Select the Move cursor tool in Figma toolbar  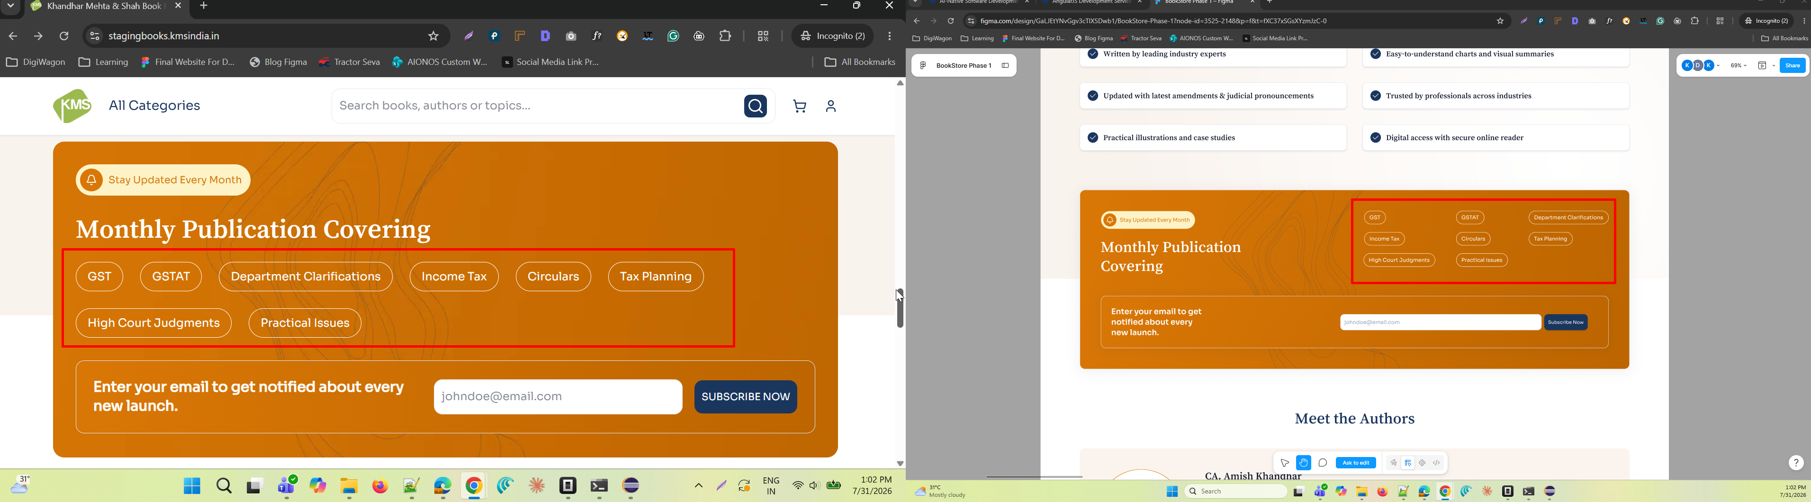coord(1284,463)
